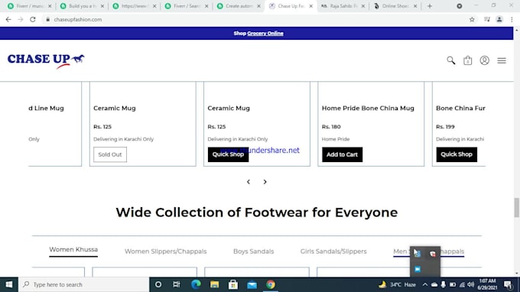Collapse the hidden tray icons arrow
520x292 pixels.
pyautogui.click(x=425, y=284)
